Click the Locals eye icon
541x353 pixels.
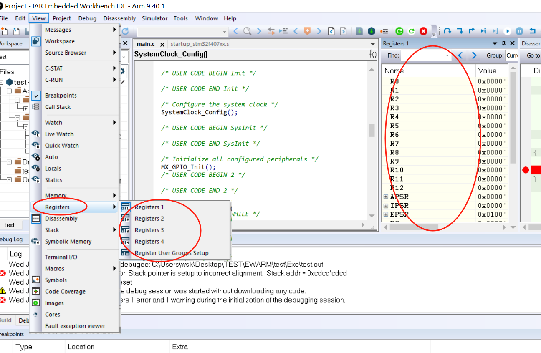36,168
